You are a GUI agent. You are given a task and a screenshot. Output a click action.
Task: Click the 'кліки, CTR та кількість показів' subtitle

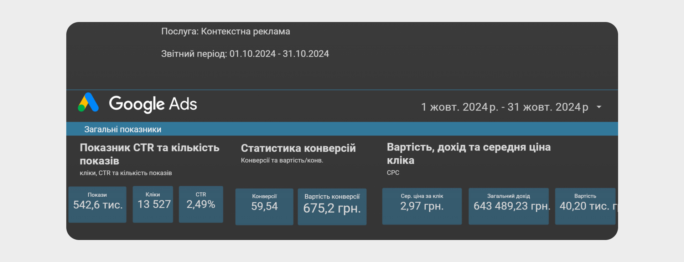[x=126, y=173]
